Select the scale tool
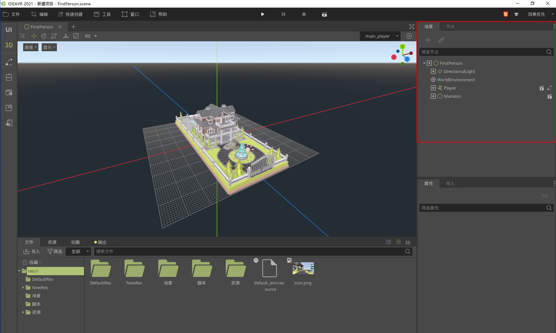 point(54,36)
